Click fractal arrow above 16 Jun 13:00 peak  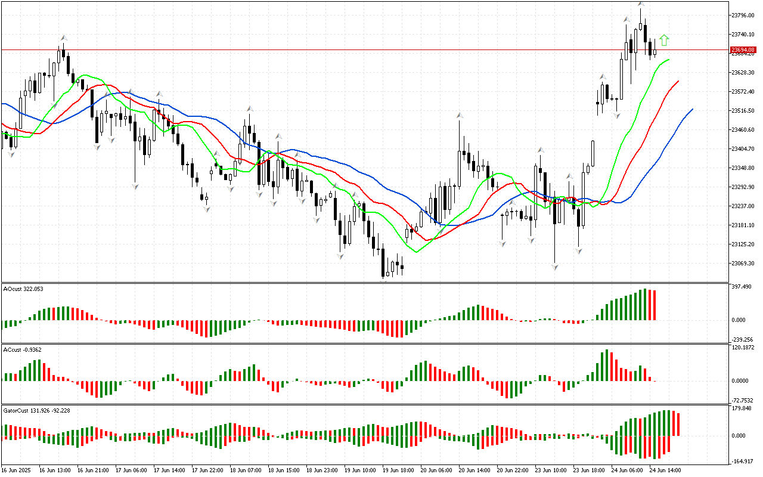point(63,38)
